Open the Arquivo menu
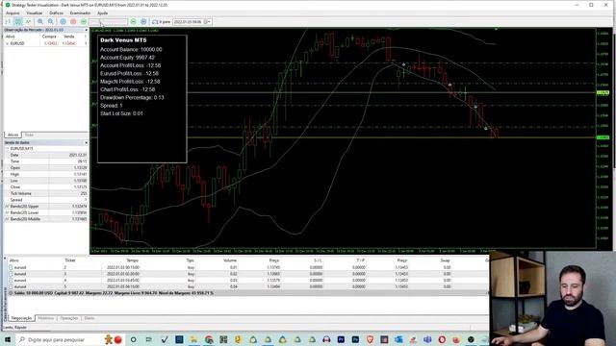The width and height of the screenshot is (616, 346). [x=13, y=12]
